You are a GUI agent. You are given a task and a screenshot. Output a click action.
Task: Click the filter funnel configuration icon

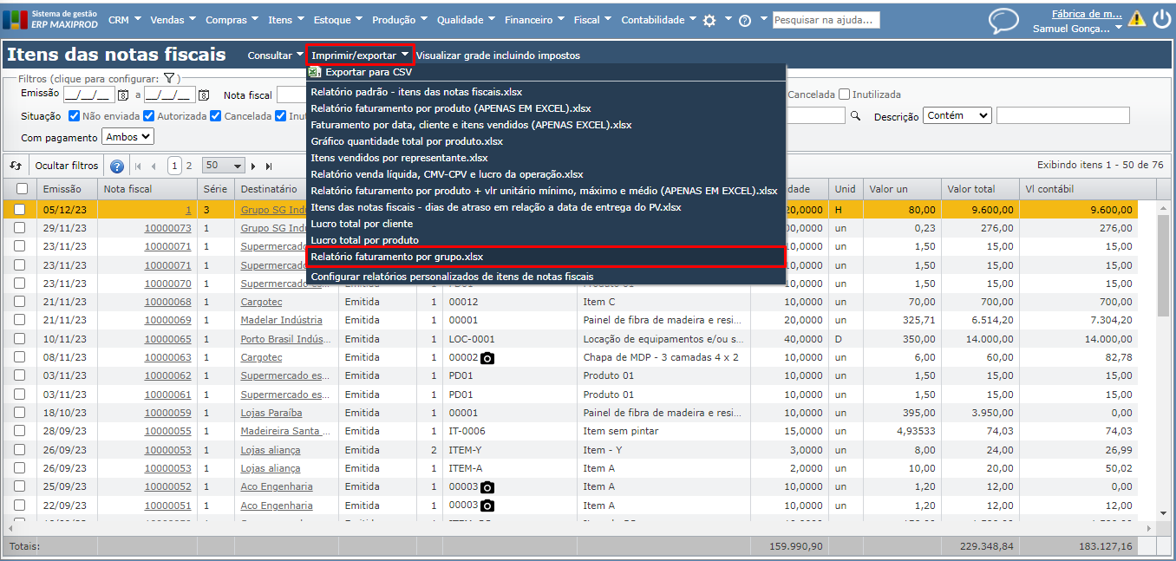tap(170, 79)
